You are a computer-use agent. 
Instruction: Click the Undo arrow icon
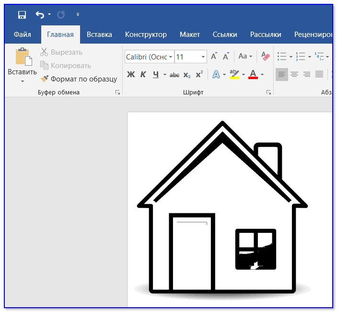40,15
